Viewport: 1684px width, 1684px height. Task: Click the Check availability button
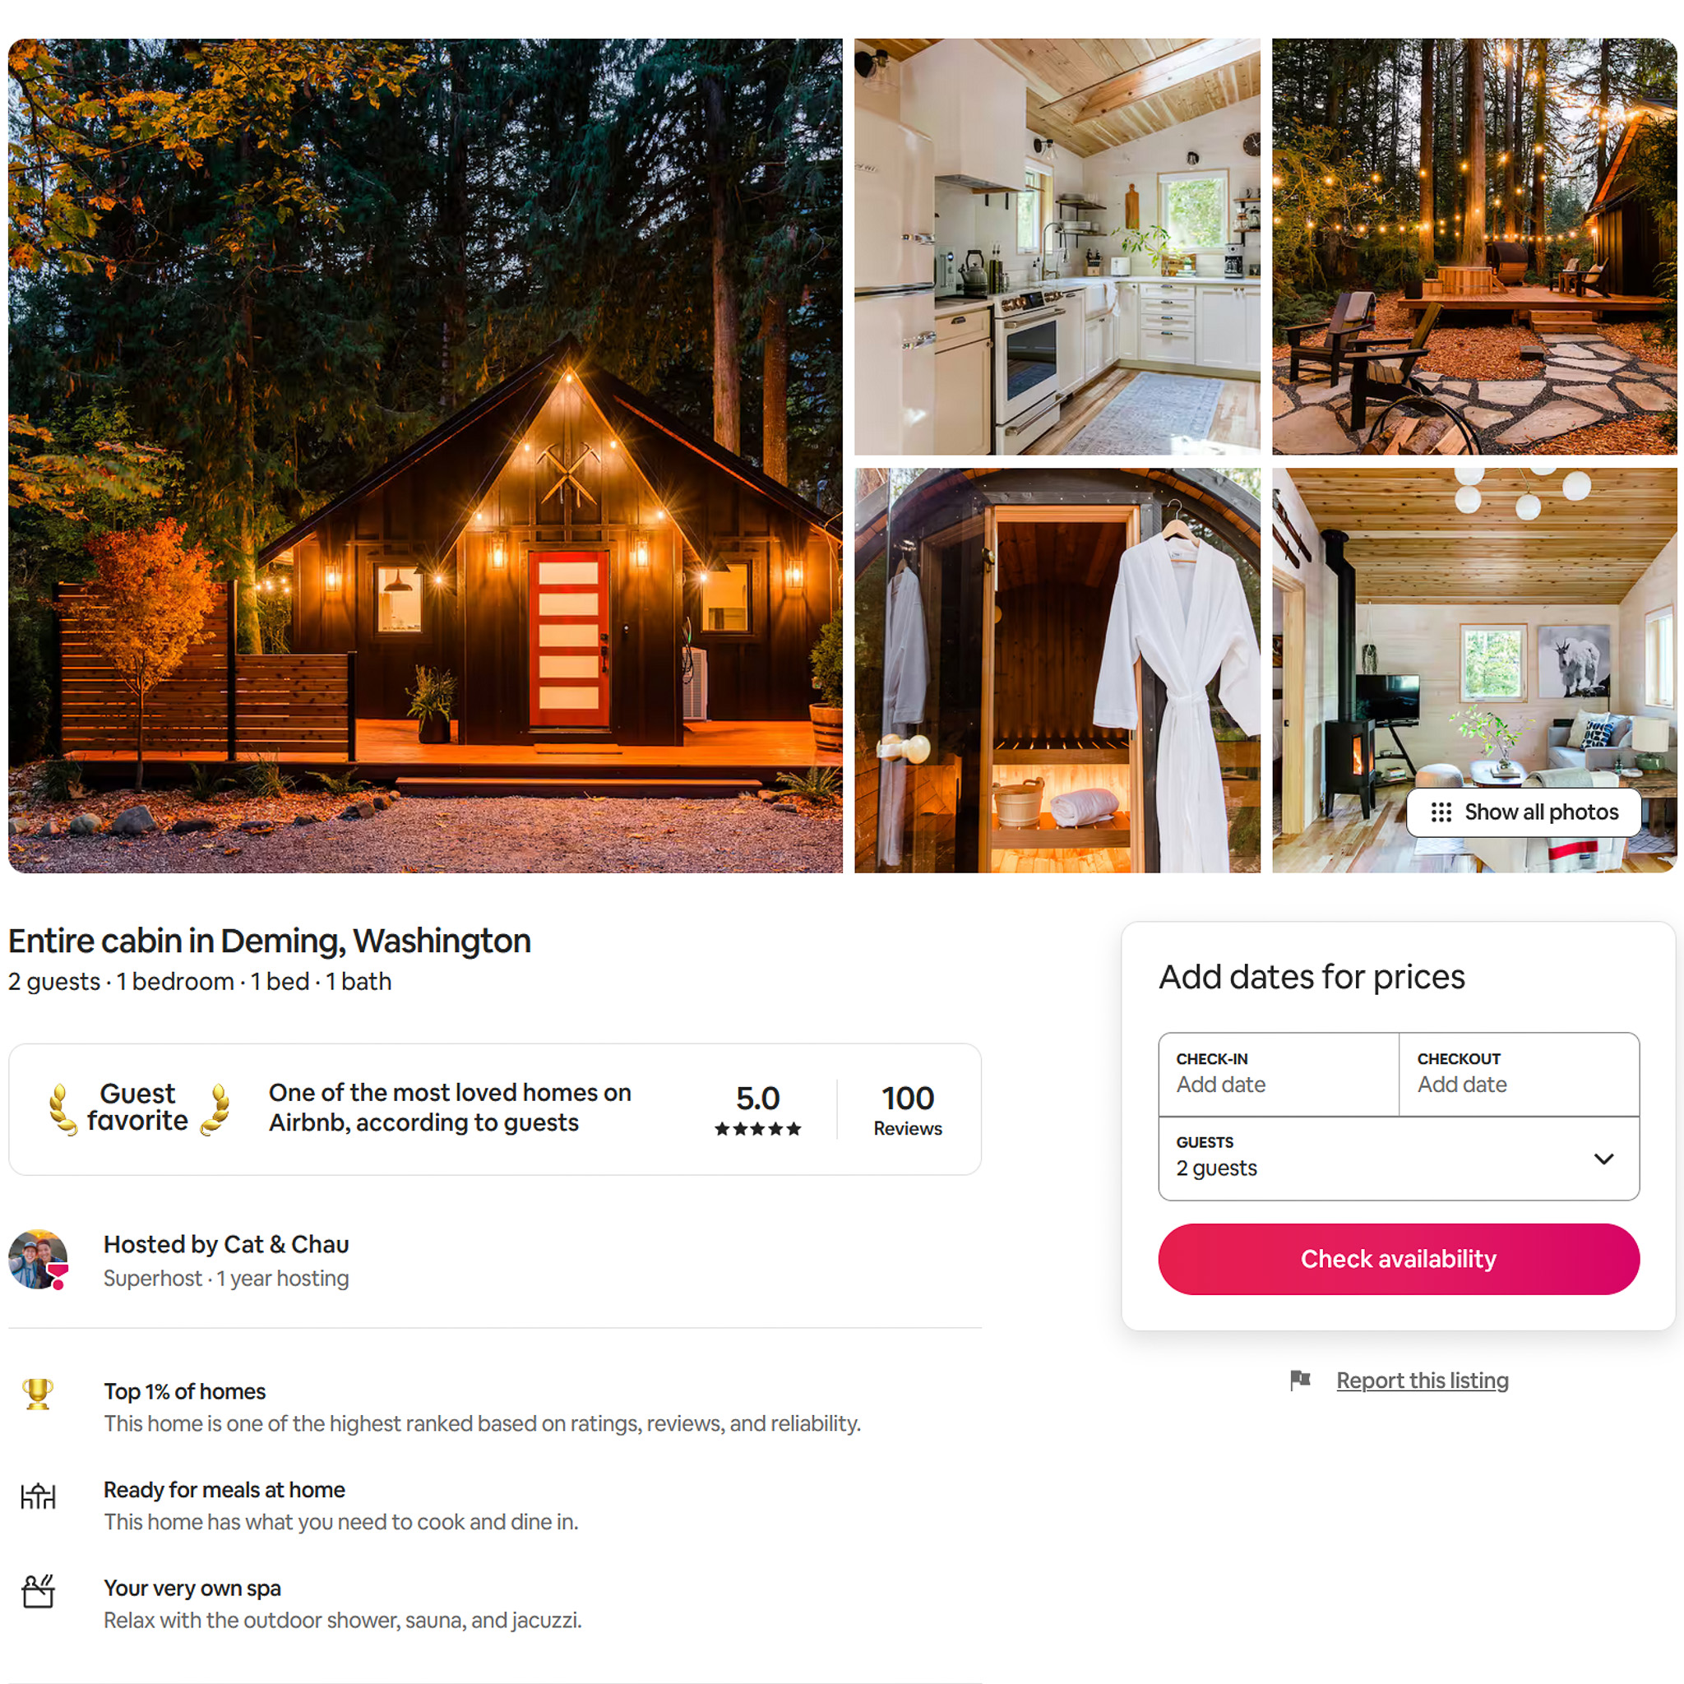1398,1259
